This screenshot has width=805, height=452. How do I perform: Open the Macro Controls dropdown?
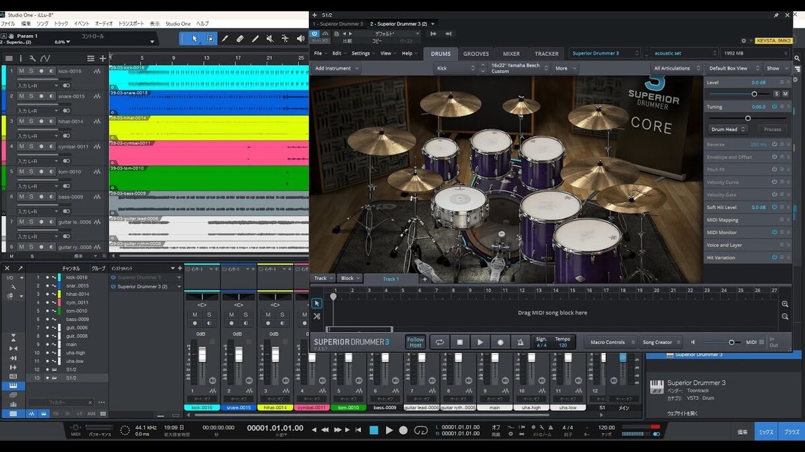click(612, 342)
